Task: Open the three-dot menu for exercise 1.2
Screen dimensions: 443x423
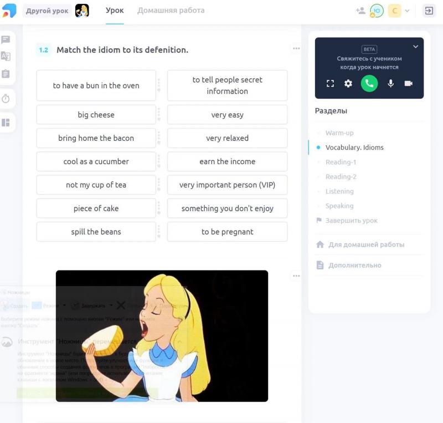Action: (x=296, y=48)
